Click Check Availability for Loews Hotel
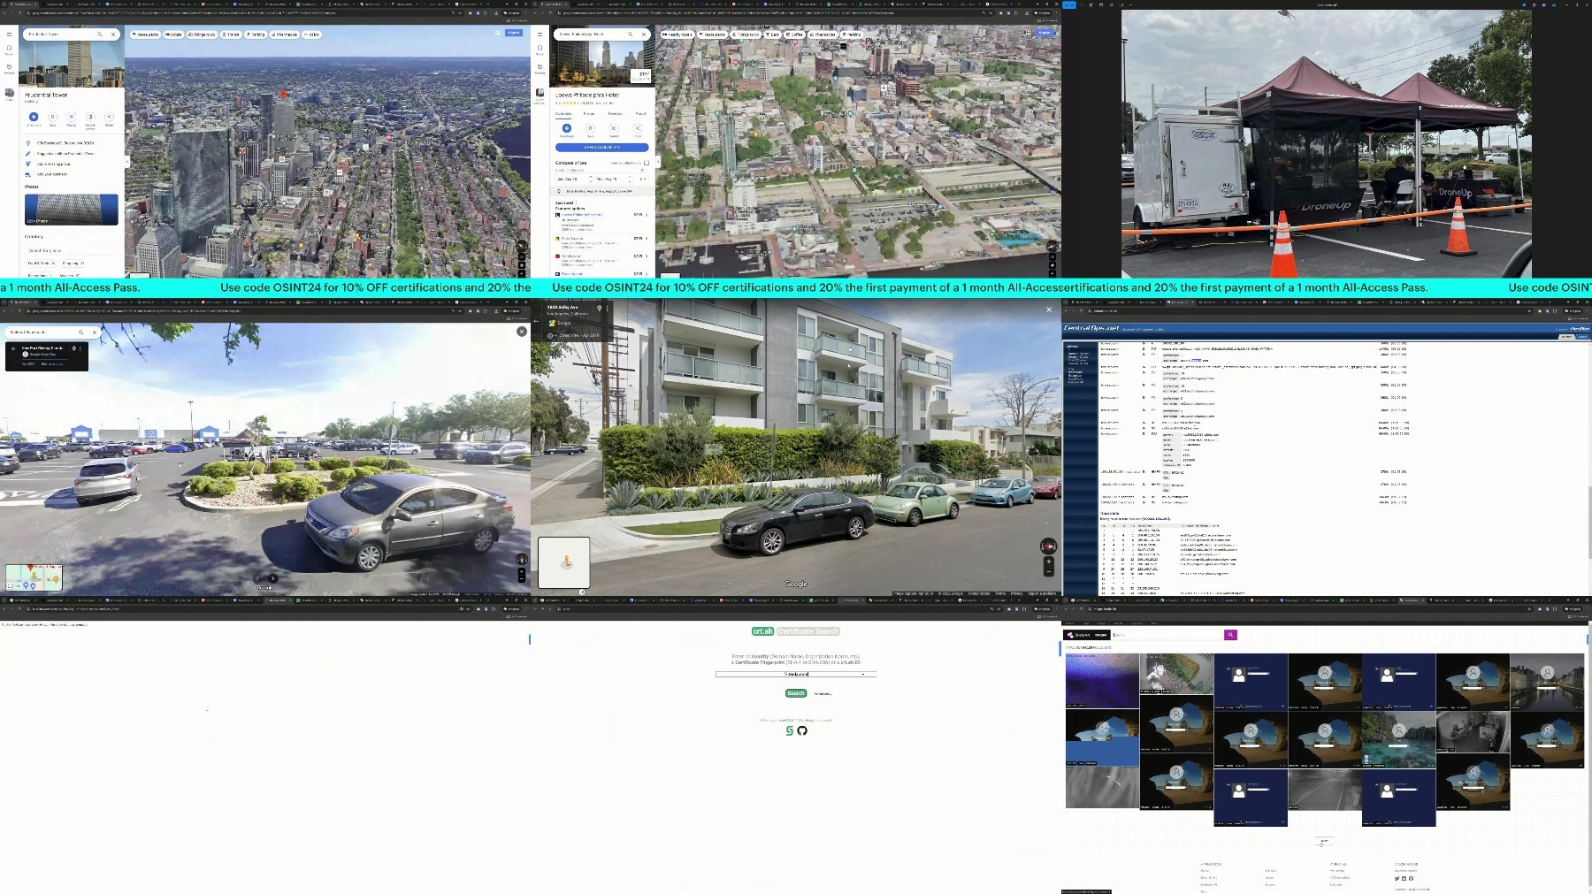 point(602,147)
